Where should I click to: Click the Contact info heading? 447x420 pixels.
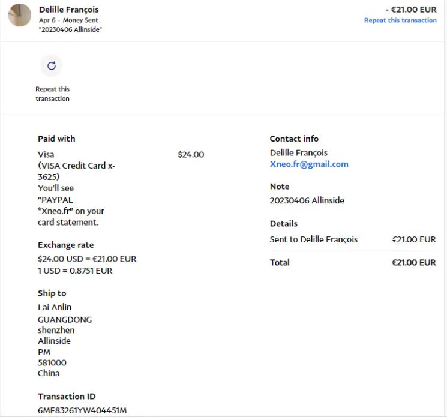pos(294,139)
